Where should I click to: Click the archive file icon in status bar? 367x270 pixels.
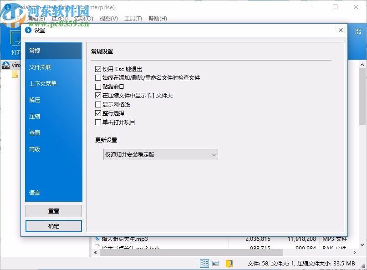[229, 263]
